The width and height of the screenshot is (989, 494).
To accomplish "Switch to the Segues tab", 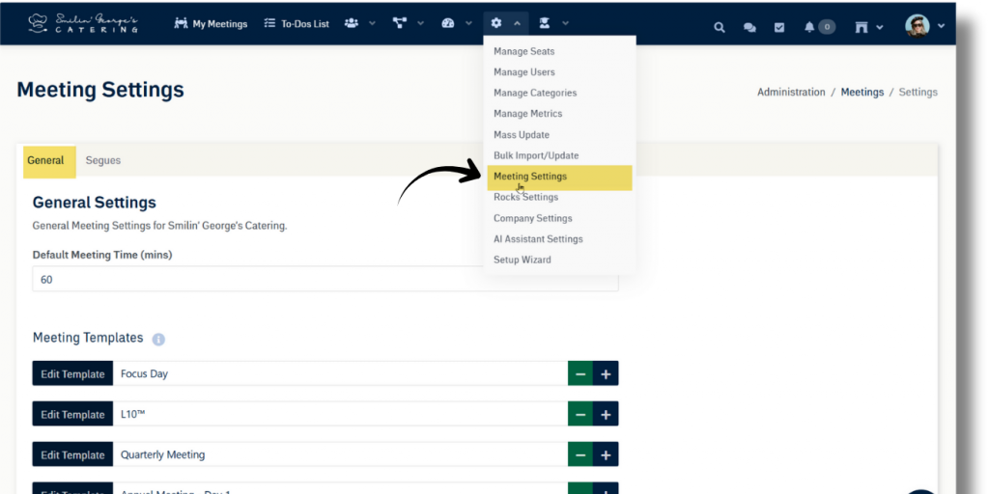I will point(103,160).
